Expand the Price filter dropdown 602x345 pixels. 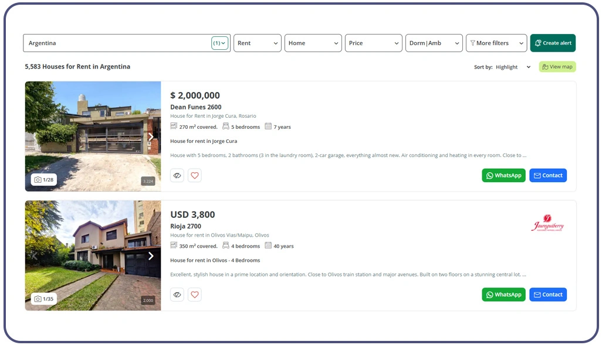tap(373, 43)
